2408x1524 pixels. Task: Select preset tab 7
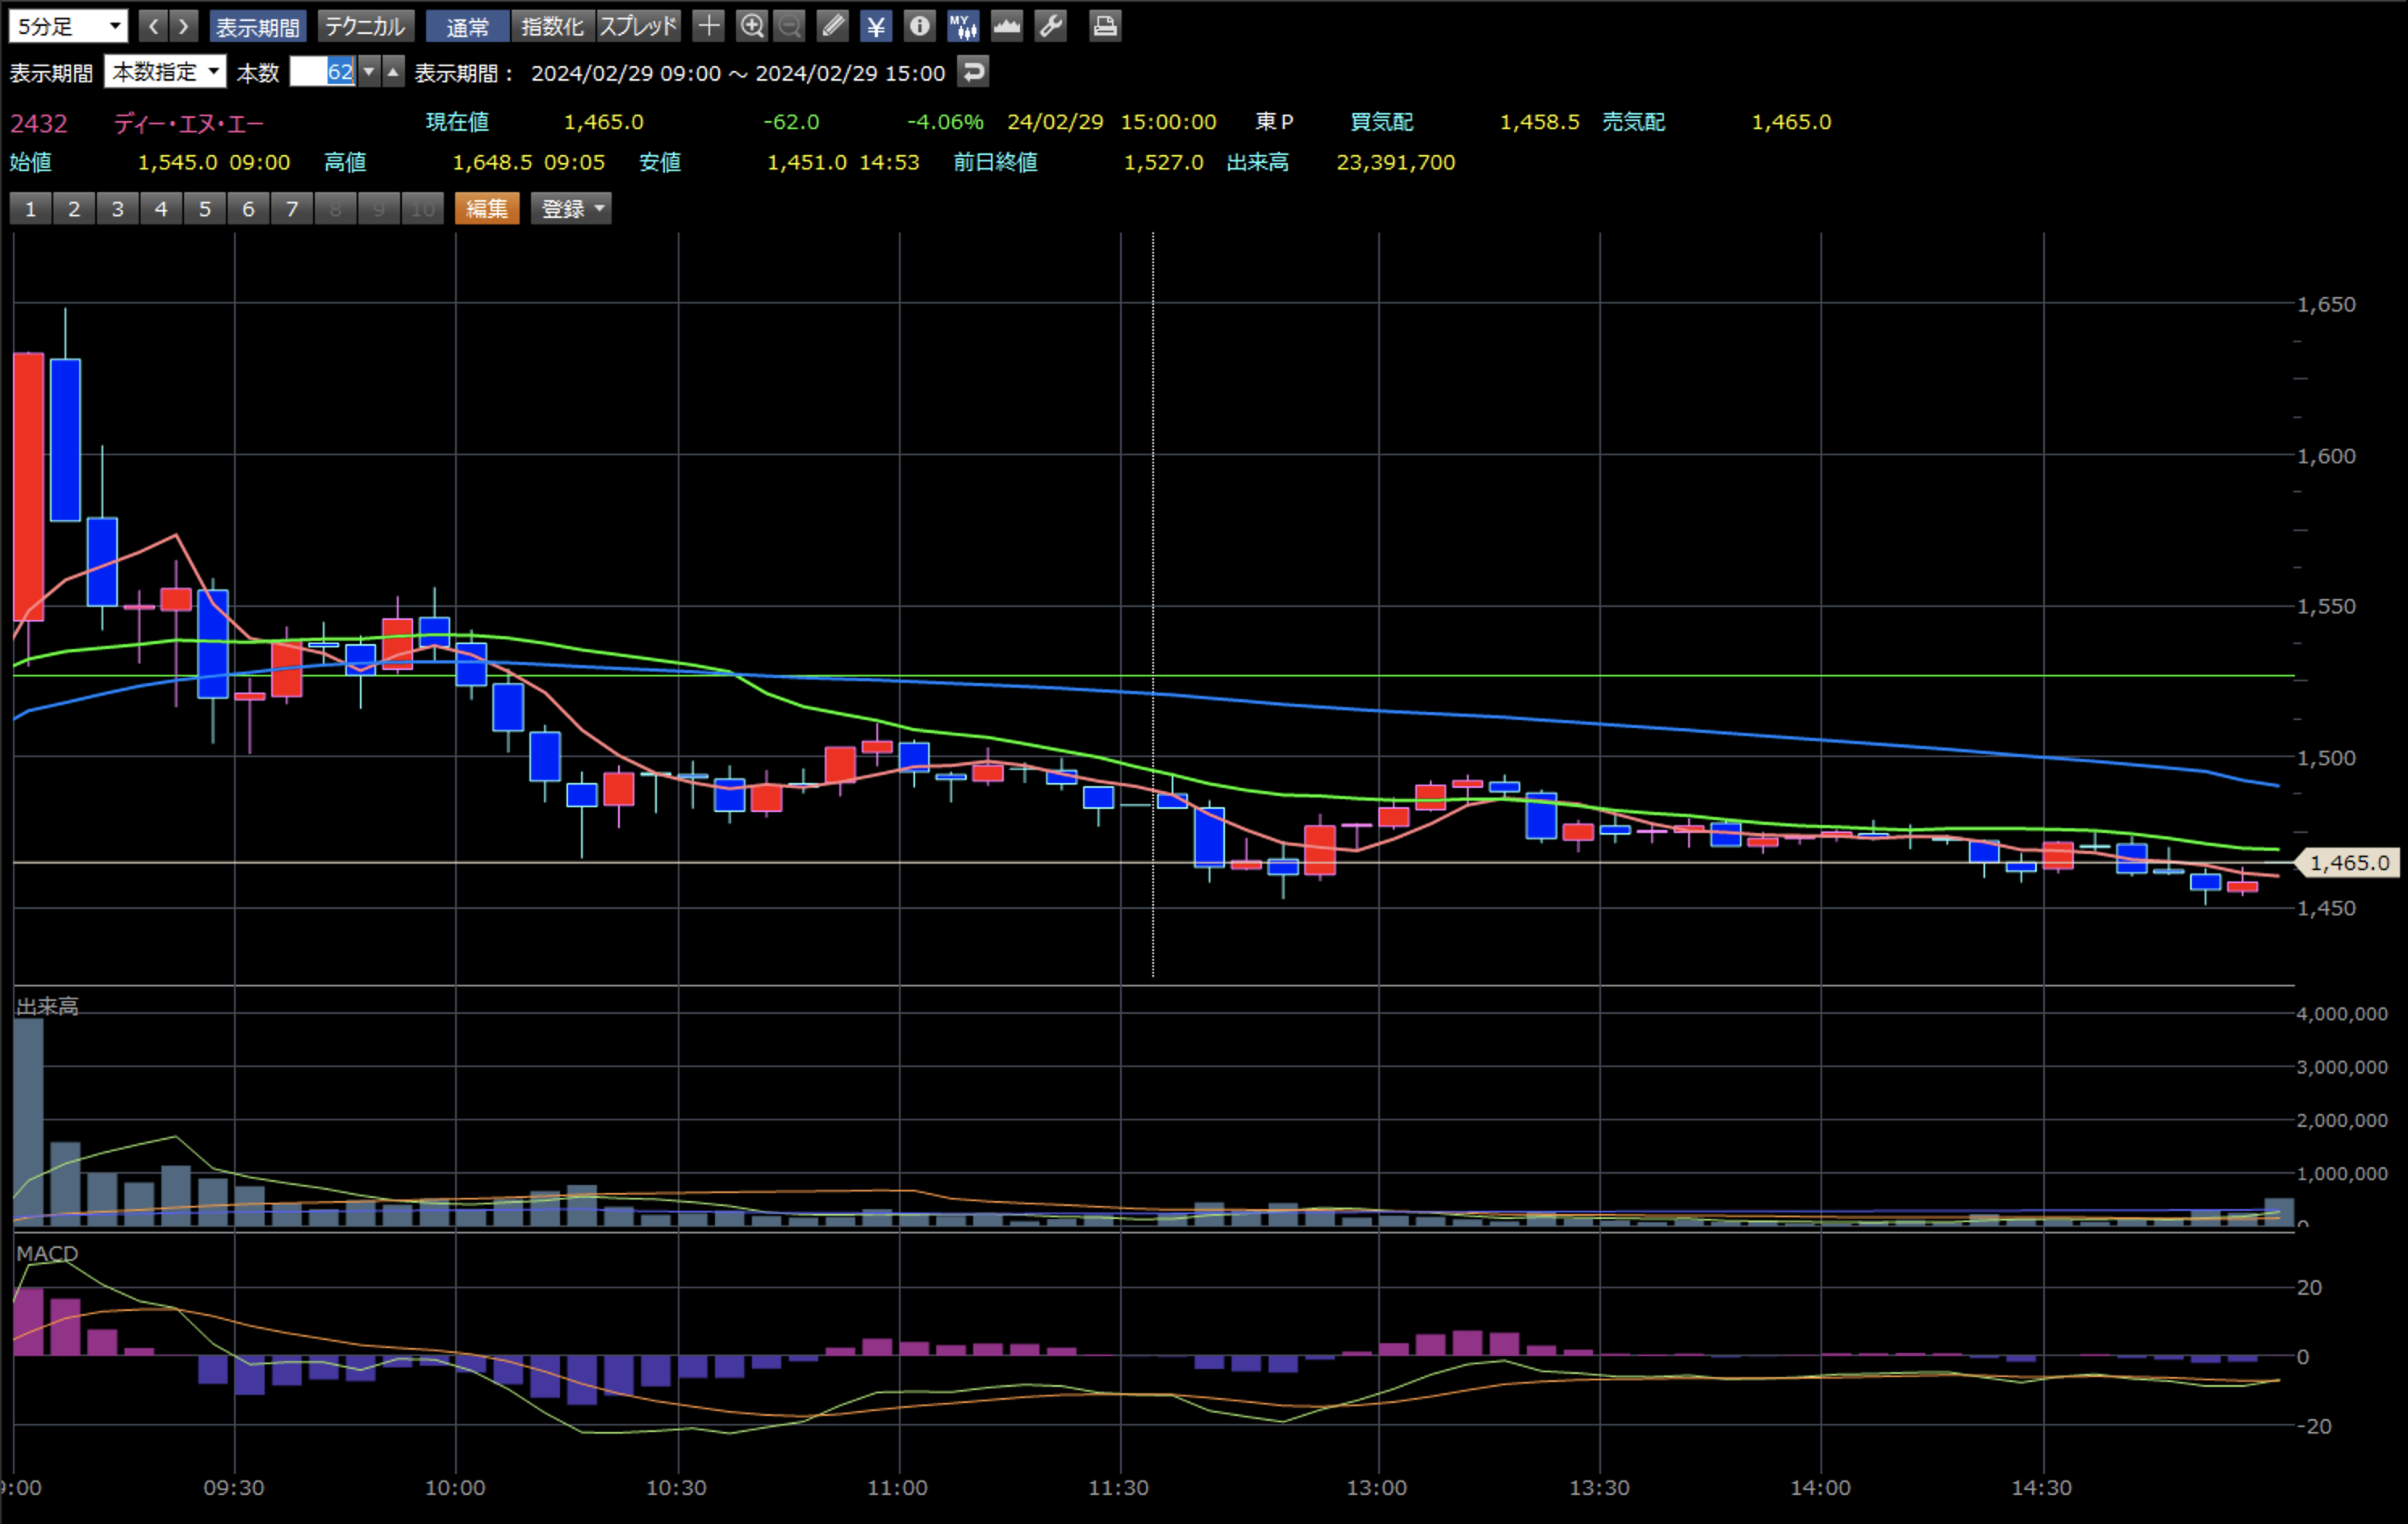(292, 209)
